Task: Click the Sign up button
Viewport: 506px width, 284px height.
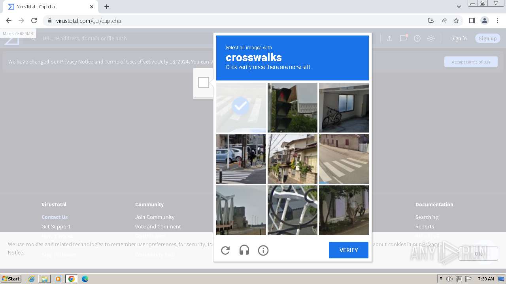Action: (x=487, y=38)
